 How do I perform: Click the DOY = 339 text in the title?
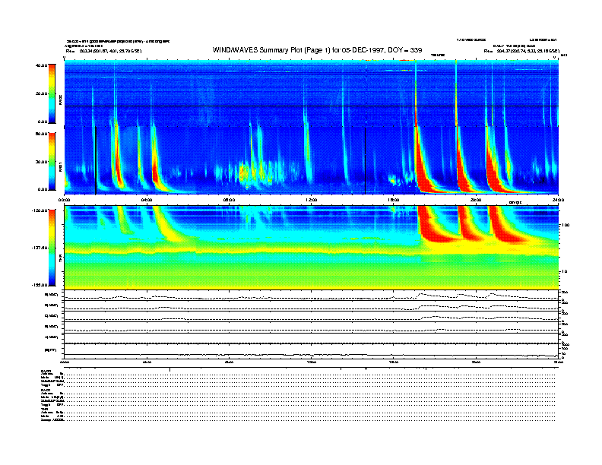405,50
